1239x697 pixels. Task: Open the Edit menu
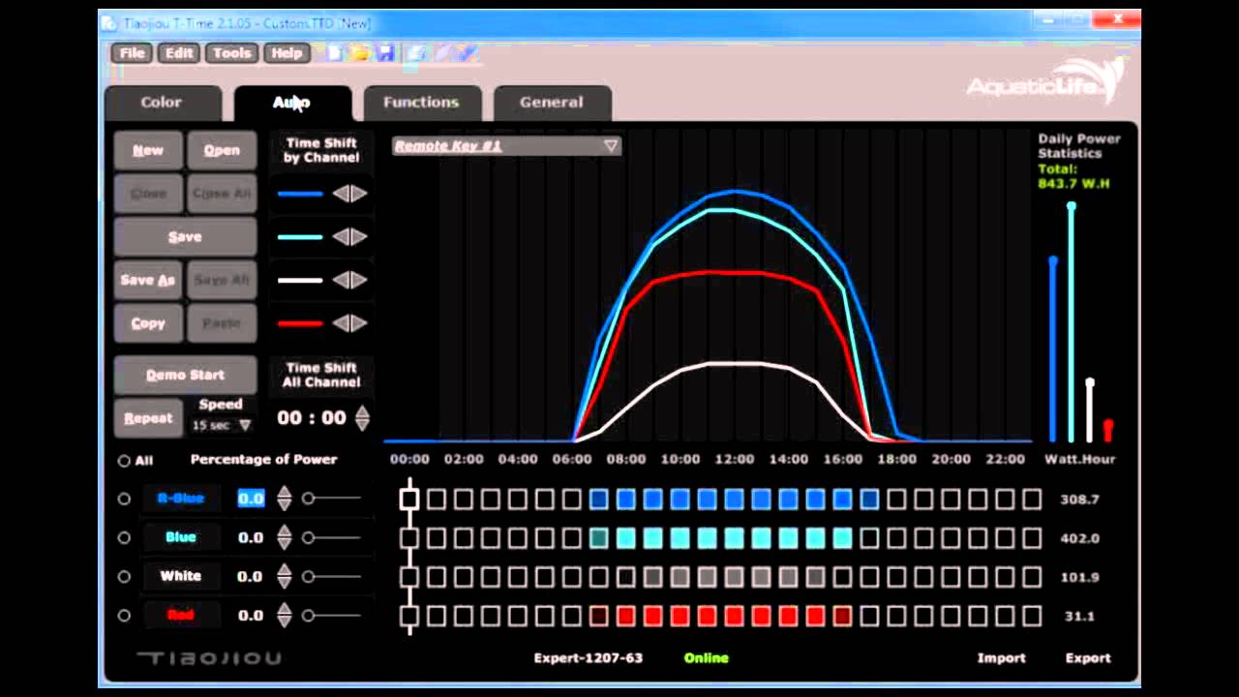point(179,53)
